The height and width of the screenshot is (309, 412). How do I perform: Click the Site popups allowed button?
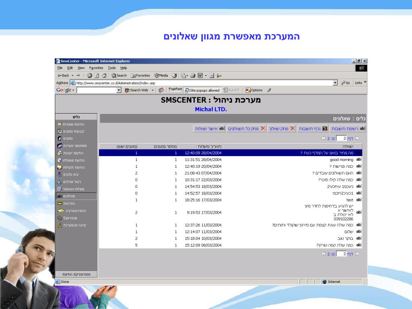point(202,90)
